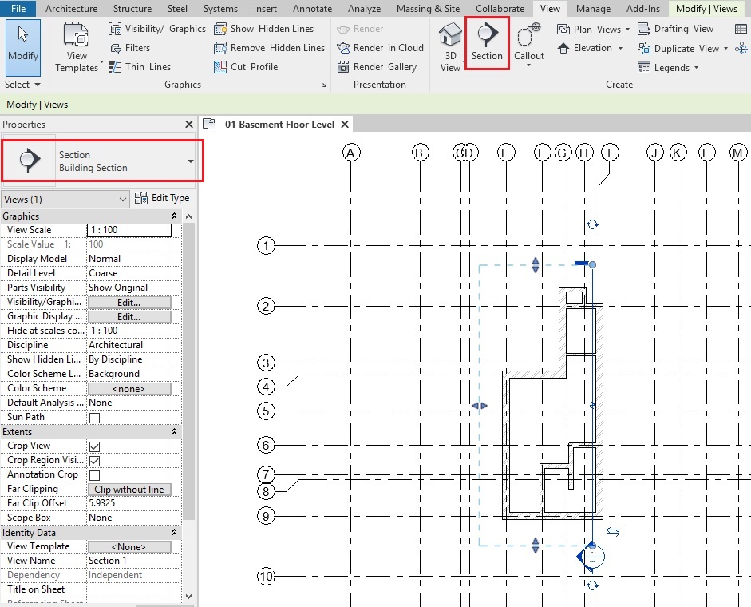Uncheck the Crop View checkbox
The height and width of the screenshot is (607, 751).
click(x=94, y=446)
